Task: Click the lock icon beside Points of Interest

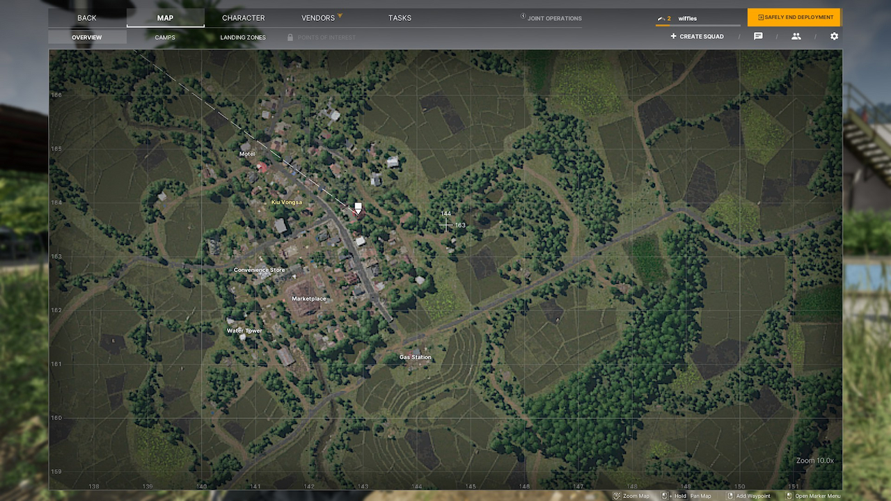Action: [x=290, y=37]
